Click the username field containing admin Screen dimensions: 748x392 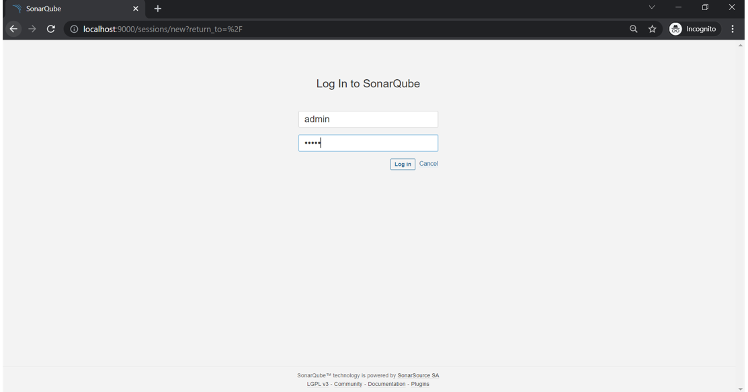[368, 119]
